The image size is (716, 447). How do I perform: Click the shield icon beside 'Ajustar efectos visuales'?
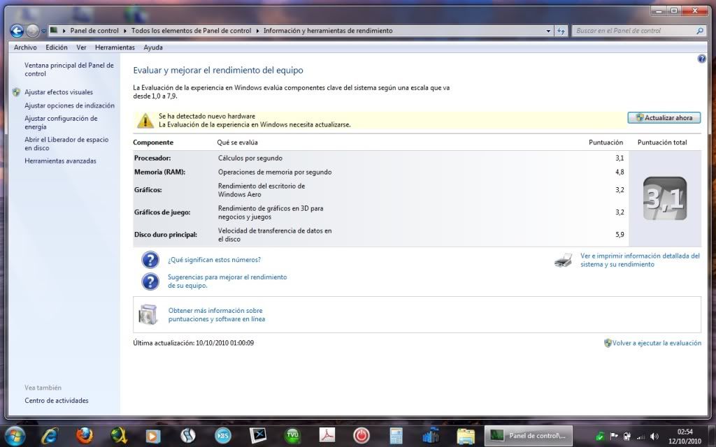(17, 92)
